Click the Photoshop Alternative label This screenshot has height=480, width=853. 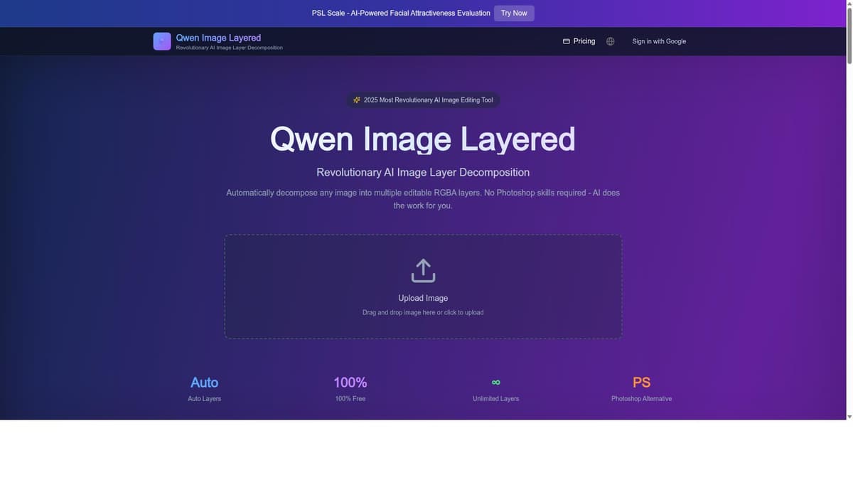pos(641,398)
